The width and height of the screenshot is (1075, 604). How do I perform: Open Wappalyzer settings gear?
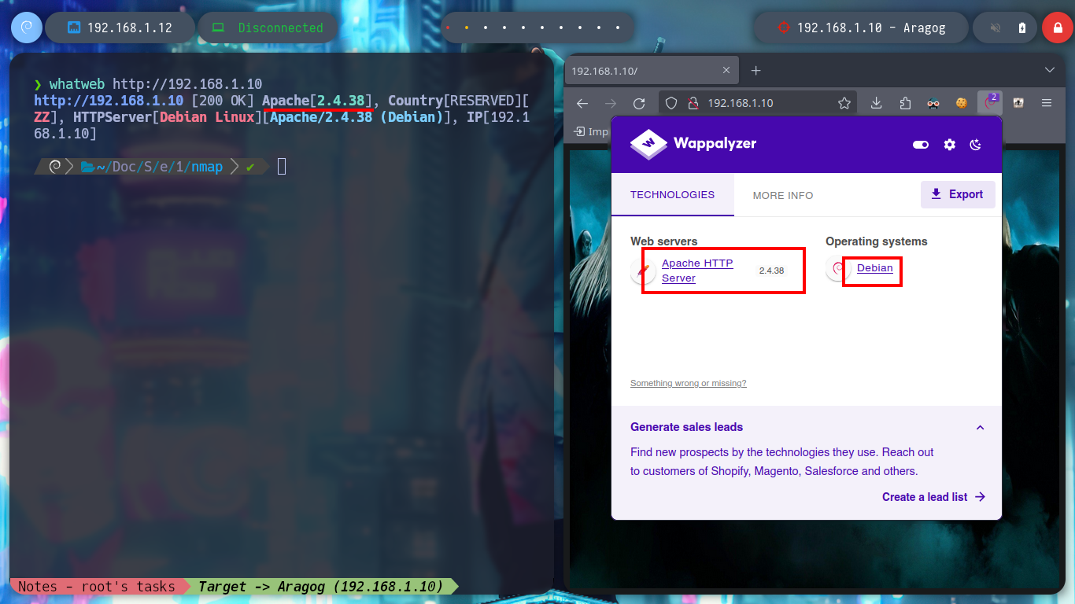950,145
